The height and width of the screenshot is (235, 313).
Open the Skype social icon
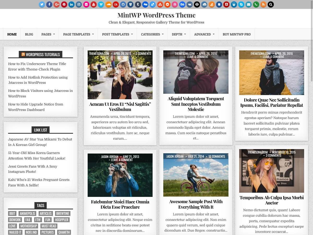241,4
